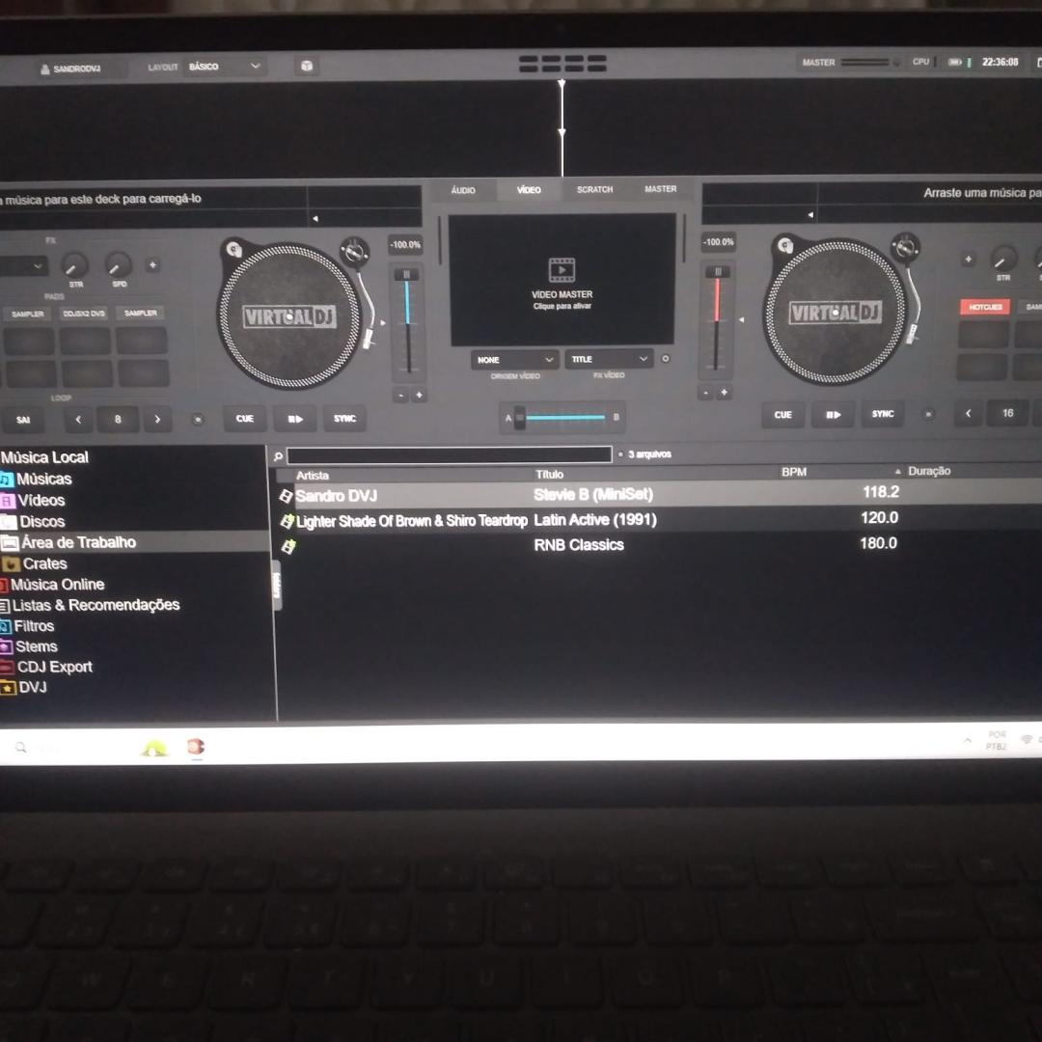Screen dimensions: 1042x1042
Task: Select the DDJSX2 DVS pad tab
Action: click(x=84, y=314)
